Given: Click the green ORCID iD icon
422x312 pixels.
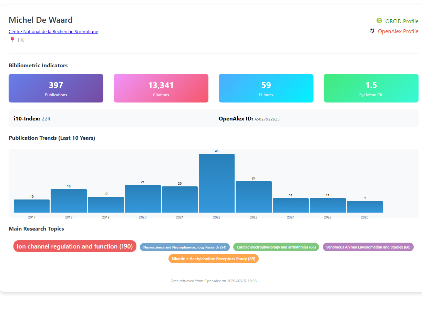Looking at the screenshot, I should tap(379, 21).
